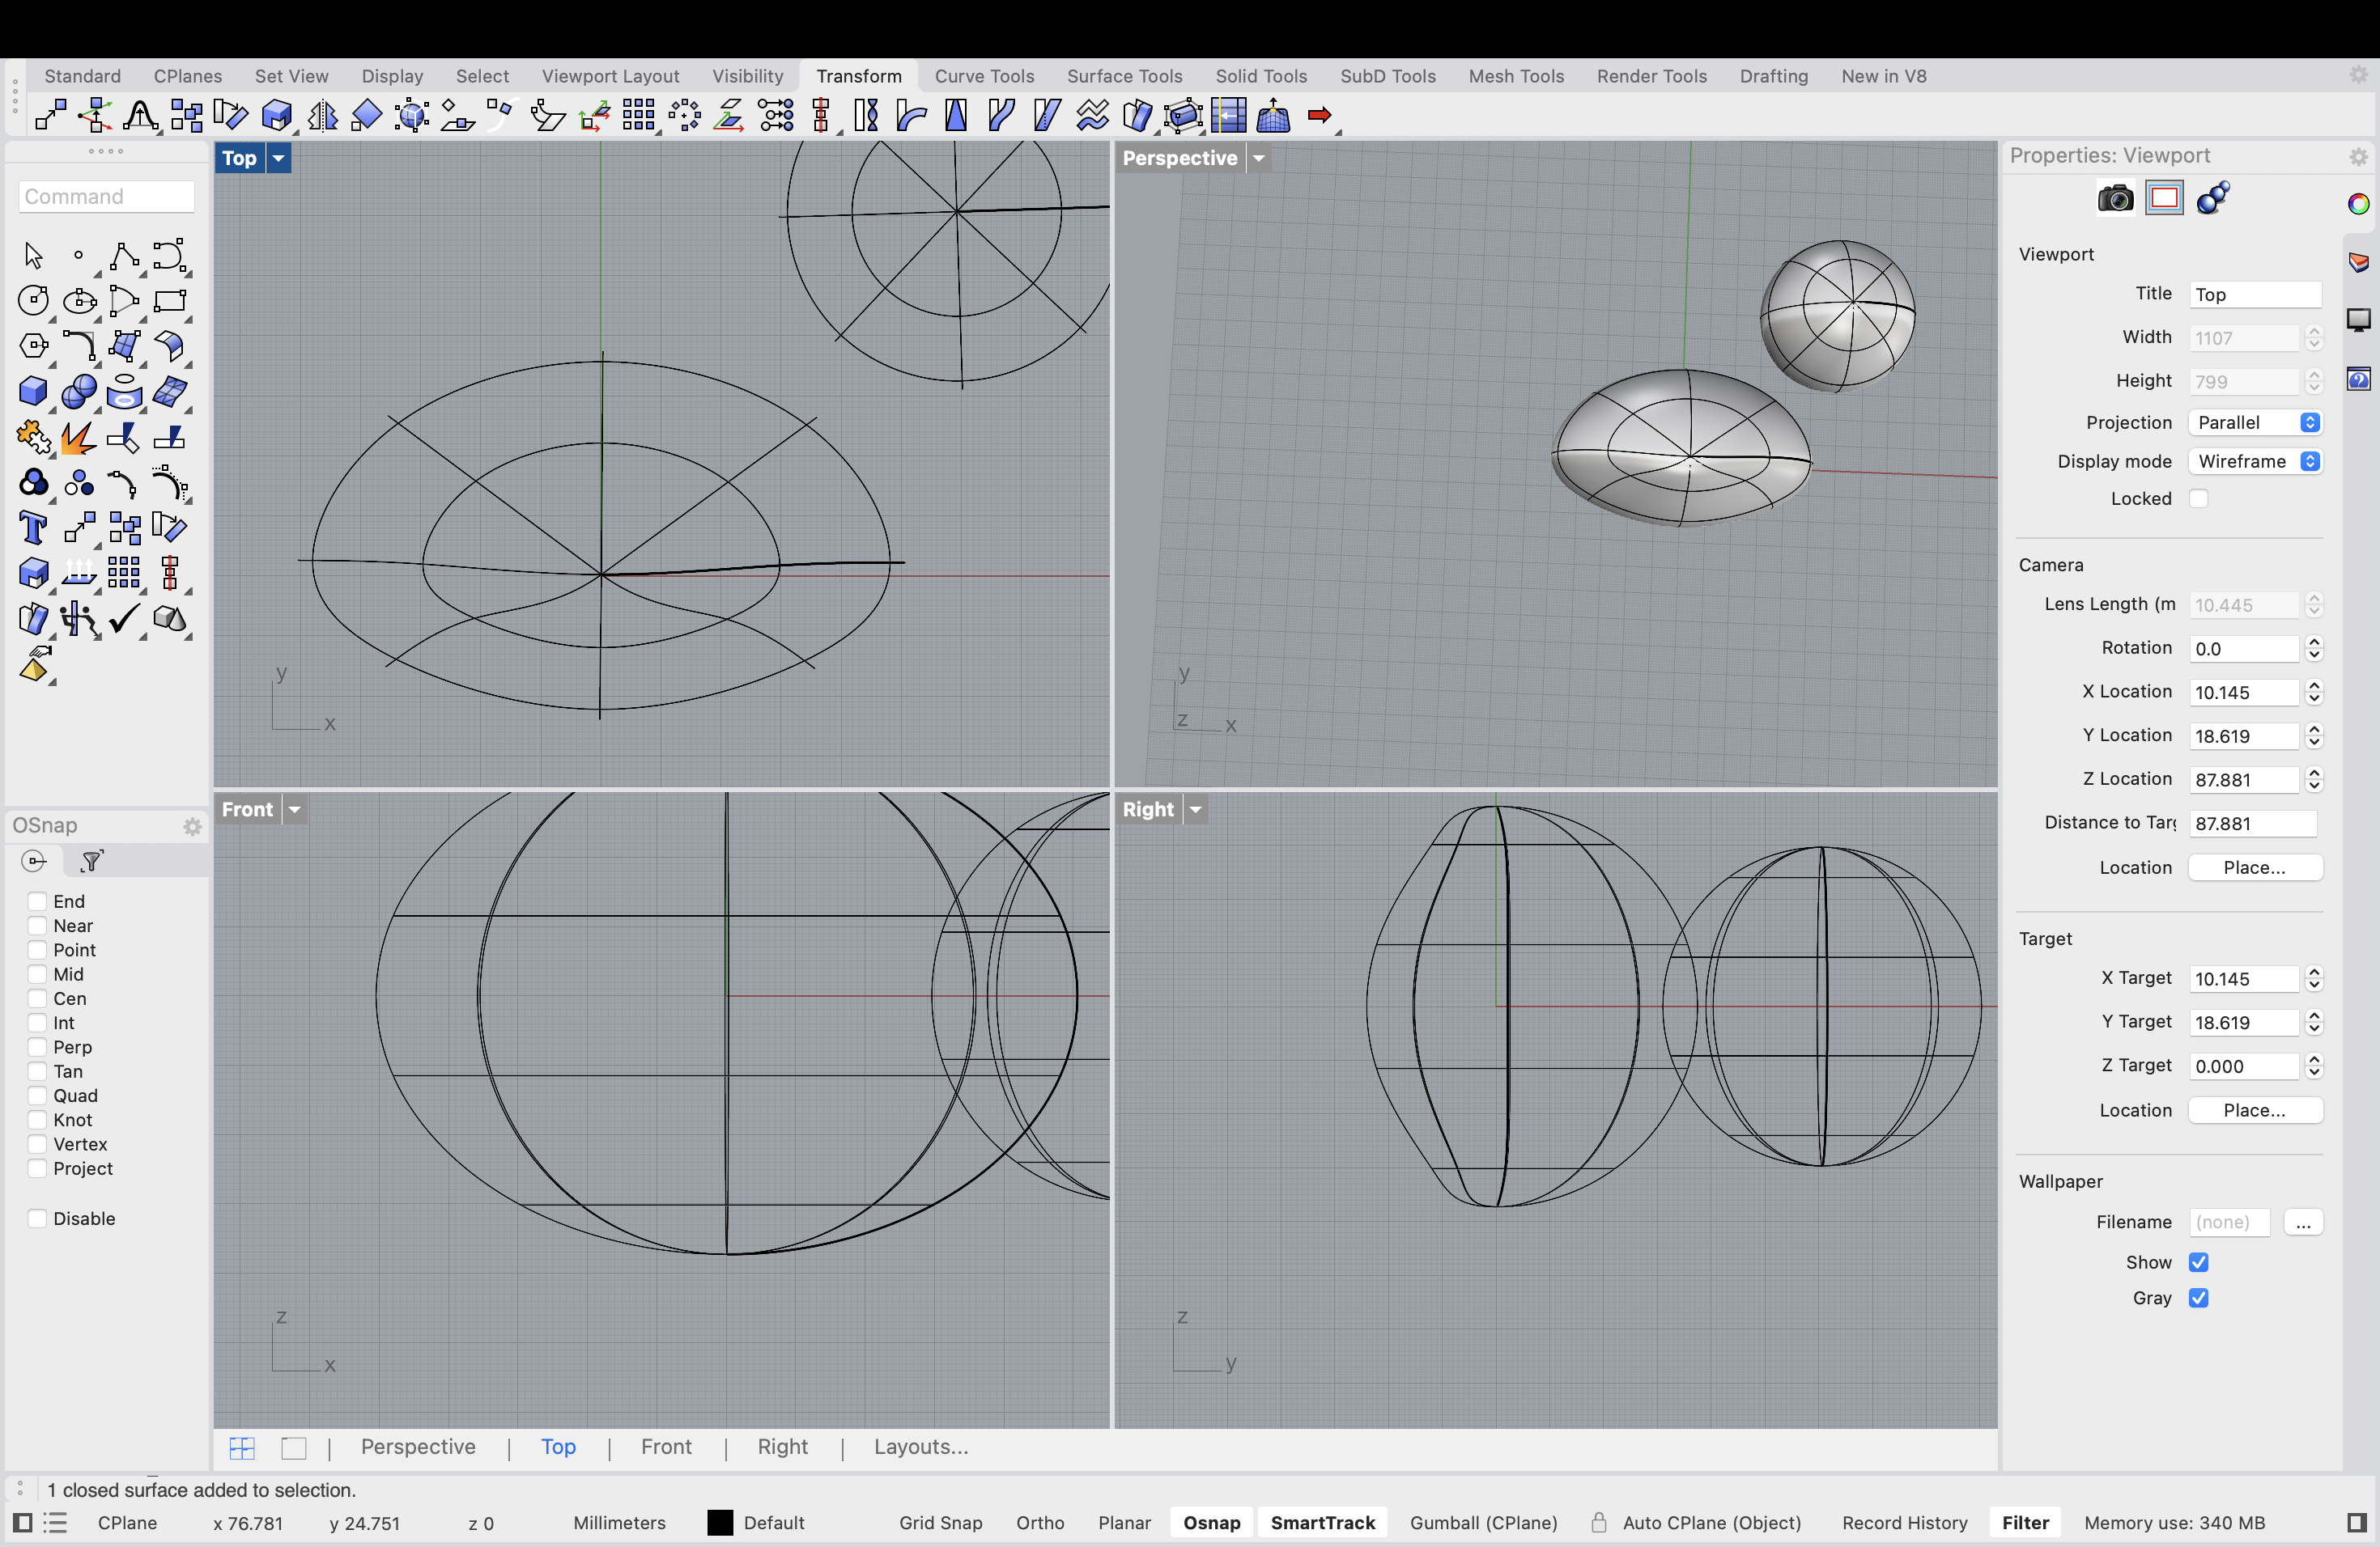Check the Locked viewport checkbox
Screen dimensions: 2380x1547
[x=2198, y=498]
